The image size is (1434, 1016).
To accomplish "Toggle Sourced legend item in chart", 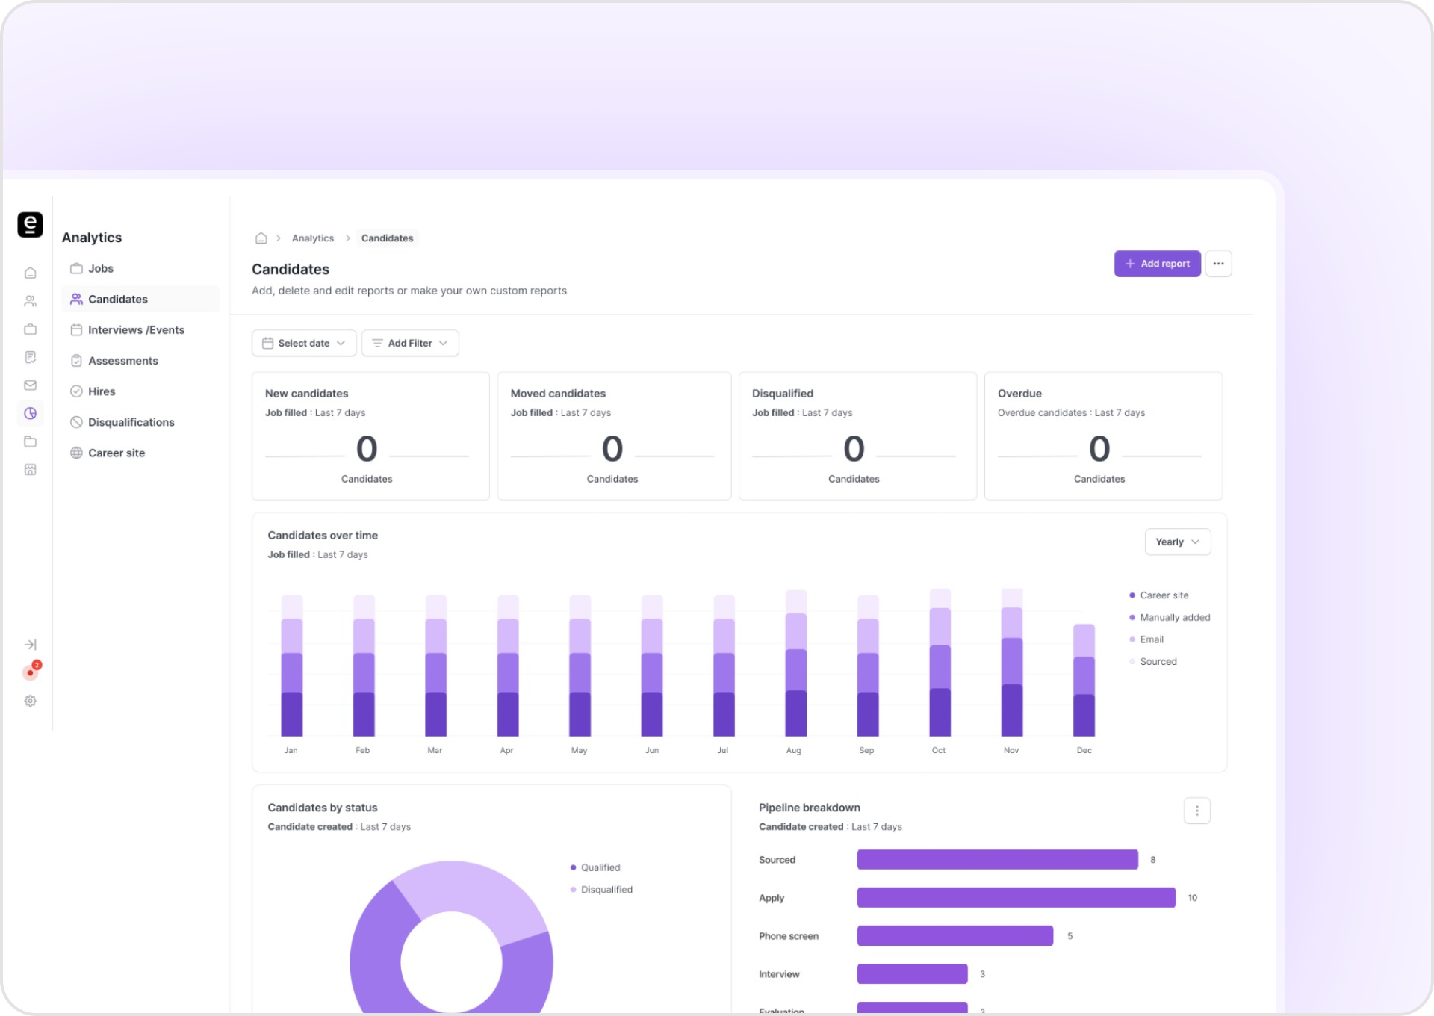I will 1153,662.
